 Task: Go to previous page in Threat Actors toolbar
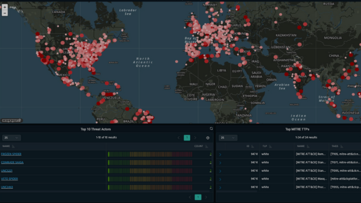click(x=179, y=138)
